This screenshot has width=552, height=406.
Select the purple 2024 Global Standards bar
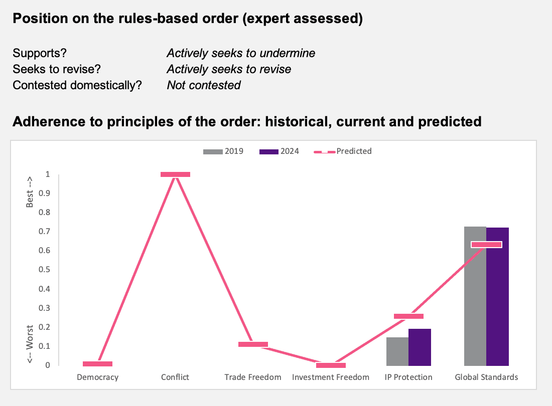tap(497, 297)
